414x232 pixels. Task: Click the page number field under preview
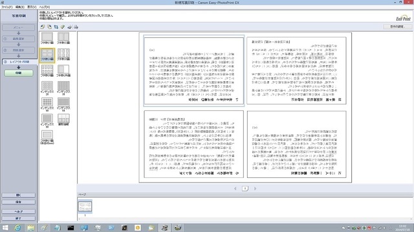point(245,188)
